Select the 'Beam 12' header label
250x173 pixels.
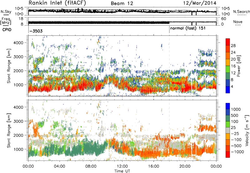point(122,3)
